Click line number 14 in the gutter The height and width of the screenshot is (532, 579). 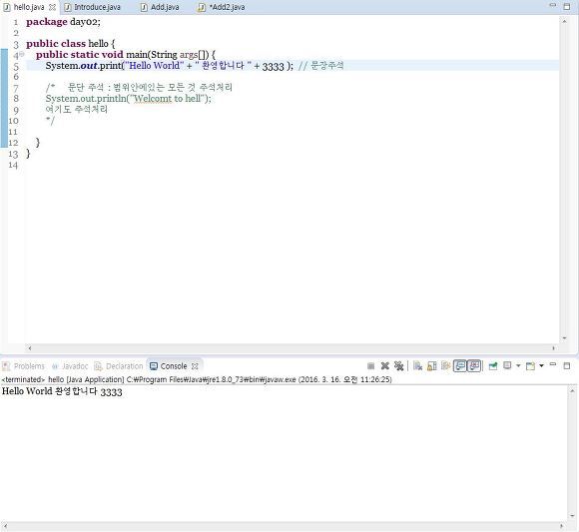(13, 165)
